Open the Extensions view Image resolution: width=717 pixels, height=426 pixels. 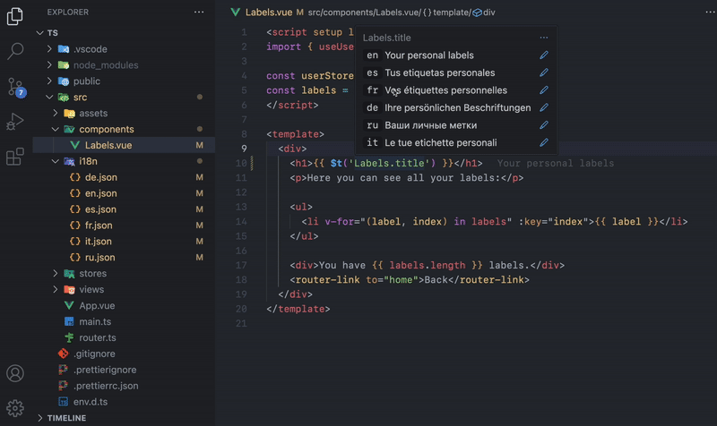pos(14,157)
